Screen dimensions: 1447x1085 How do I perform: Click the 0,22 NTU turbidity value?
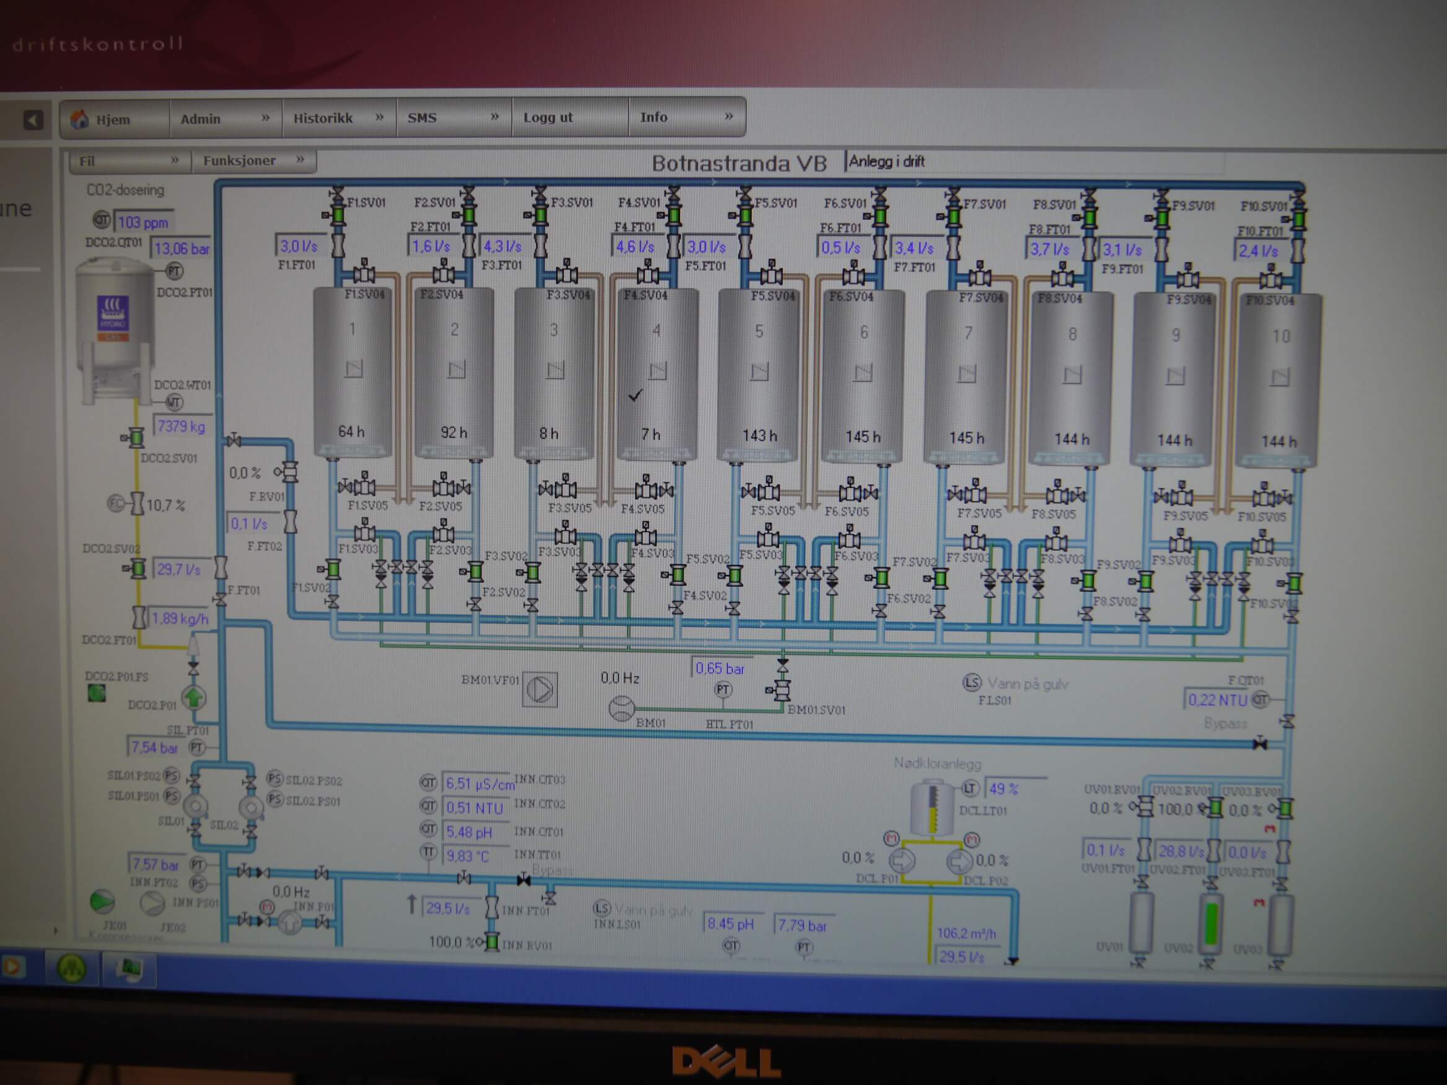pos(1218,700)
